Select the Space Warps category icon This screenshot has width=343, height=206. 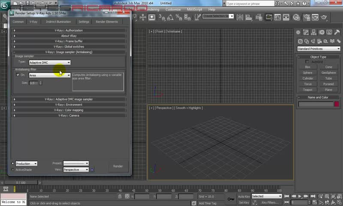(332, 41)
